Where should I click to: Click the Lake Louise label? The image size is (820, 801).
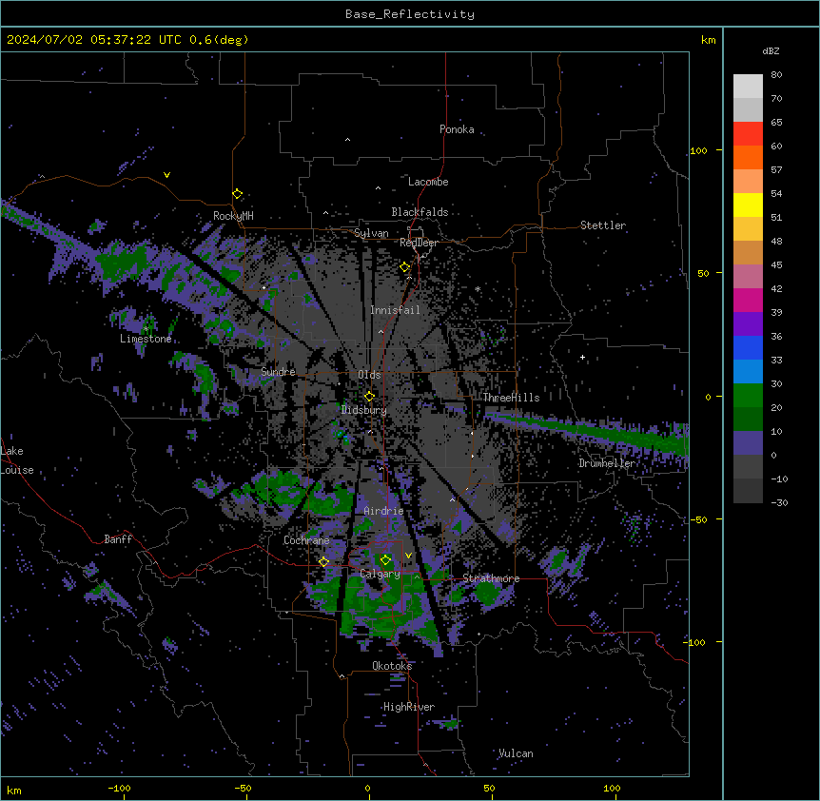(x=16, y=460)
